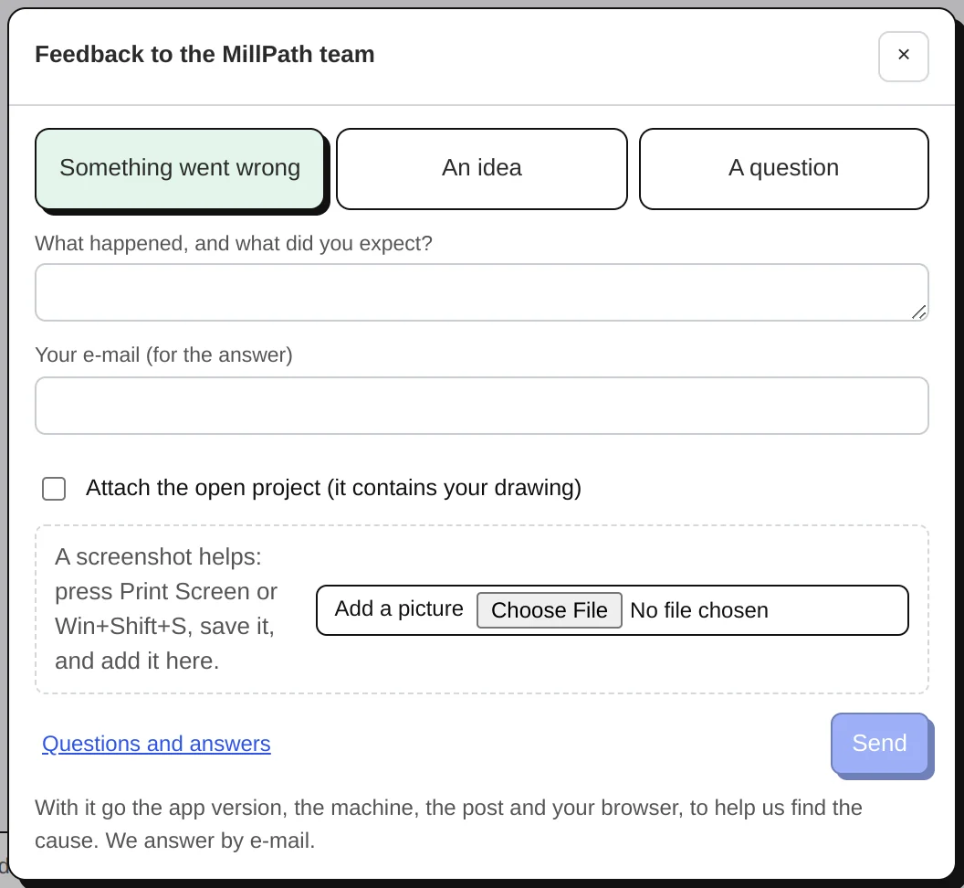The width and height of the screenshot is (964, 888).
Task: Click into the "What happened" text area
Action: pyautogui.click(x=481, y=292)
